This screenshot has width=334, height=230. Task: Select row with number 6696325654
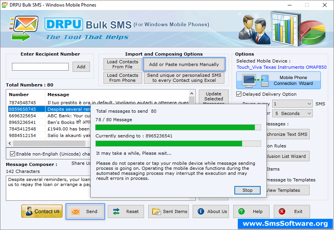pyautogui.click(x=49, y=116)
